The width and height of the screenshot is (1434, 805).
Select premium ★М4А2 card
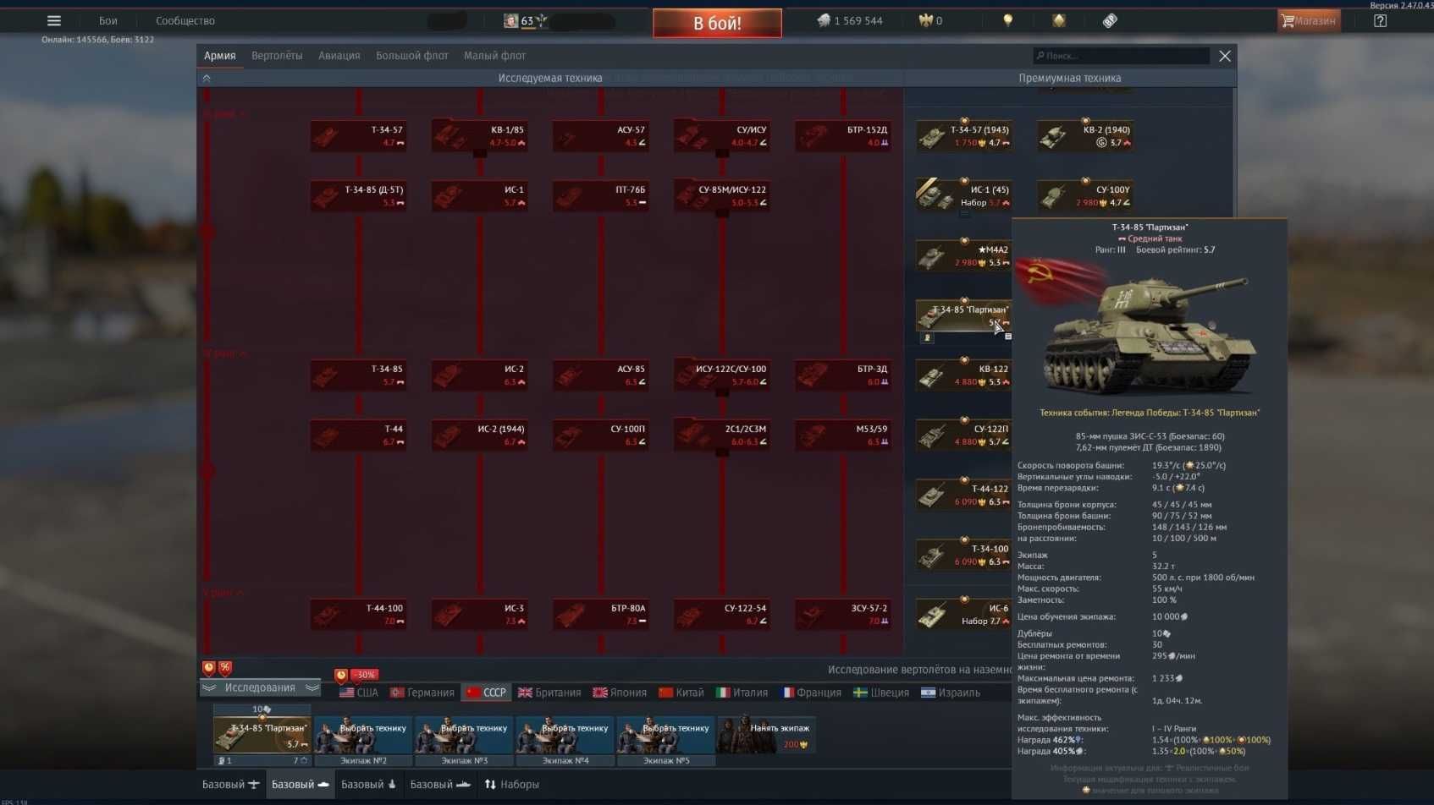point(964,256)
